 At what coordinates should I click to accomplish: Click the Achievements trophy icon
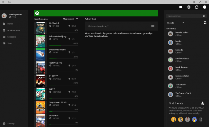(x=4, y=30)
